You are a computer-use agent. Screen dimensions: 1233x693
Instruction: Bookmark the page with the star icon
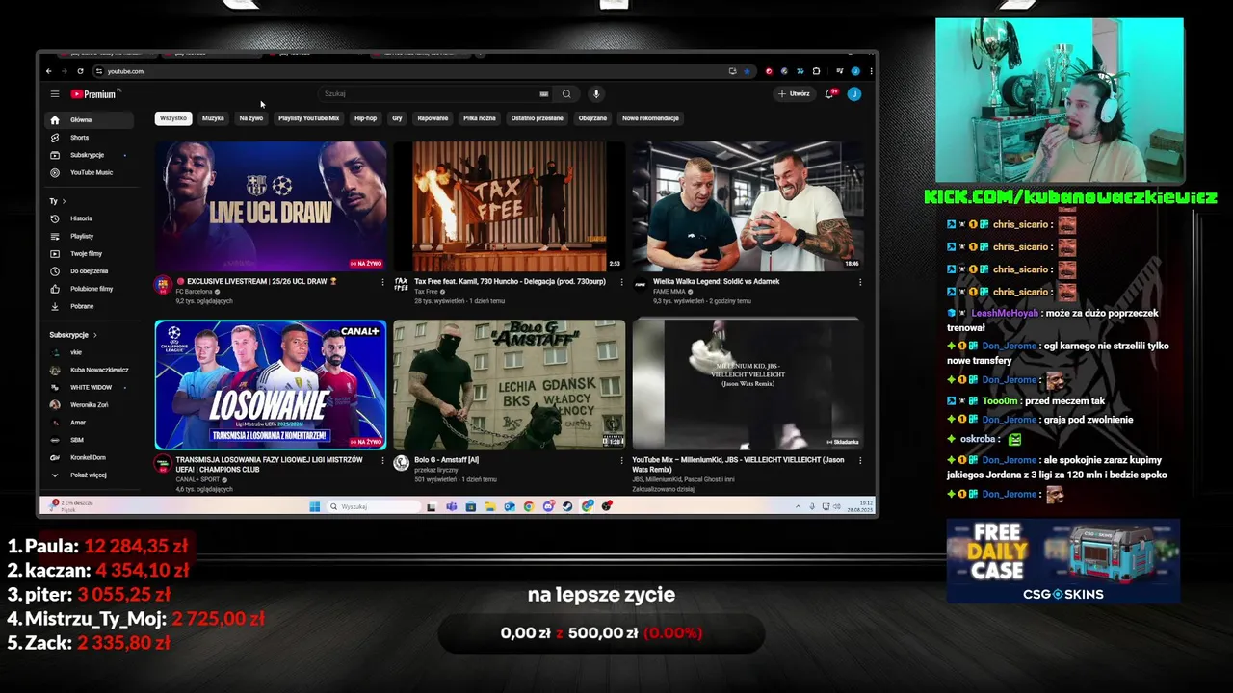pyautogui.click(x=747, y=71)
